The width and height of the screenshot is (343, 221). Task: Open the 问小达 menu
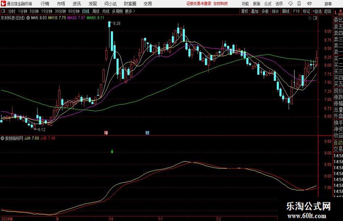point(110,4)
